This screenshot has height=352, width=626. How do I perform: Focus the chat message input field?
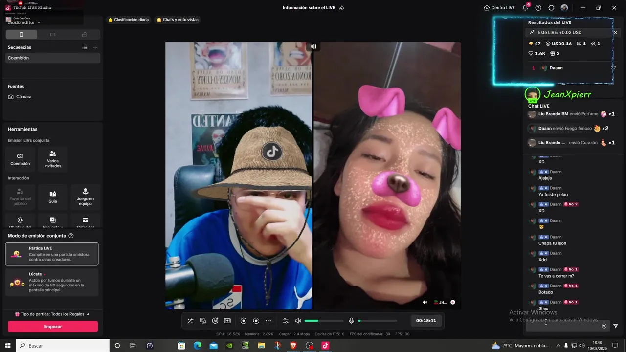[563, 326]
